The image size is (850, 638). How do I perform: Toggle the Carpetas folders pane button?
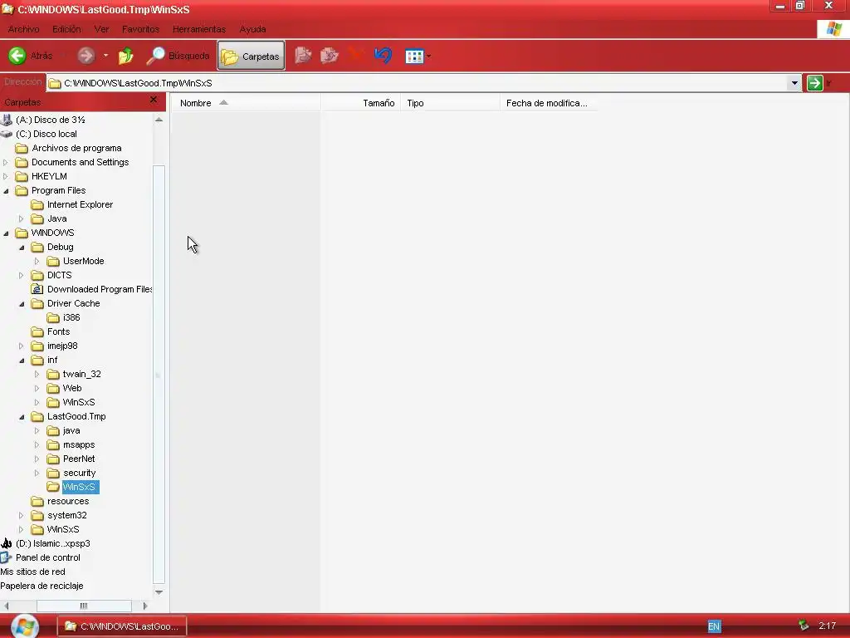click(x=251, y=56)
